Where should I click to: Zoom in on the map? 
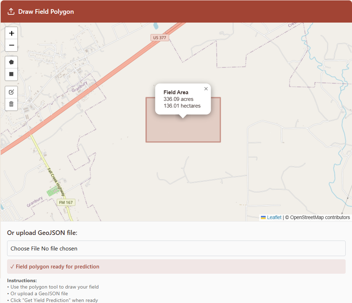[x=11, y=33]
